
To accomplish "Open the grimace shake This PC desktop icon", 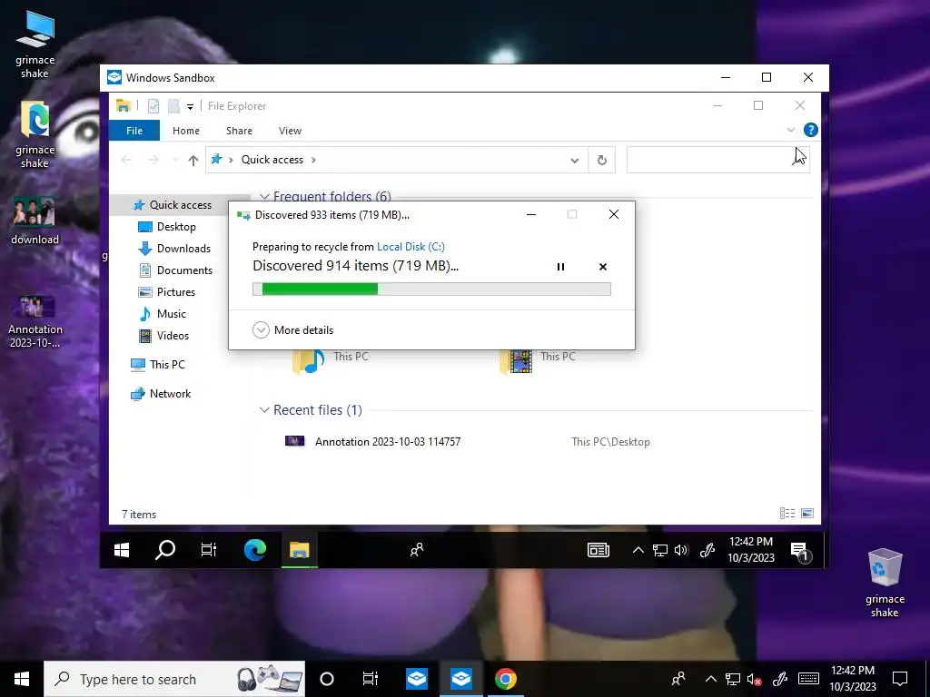I will [x=35, y=45].
